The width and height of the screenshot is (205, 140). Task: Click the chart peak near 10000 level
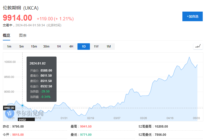(189, 57)
